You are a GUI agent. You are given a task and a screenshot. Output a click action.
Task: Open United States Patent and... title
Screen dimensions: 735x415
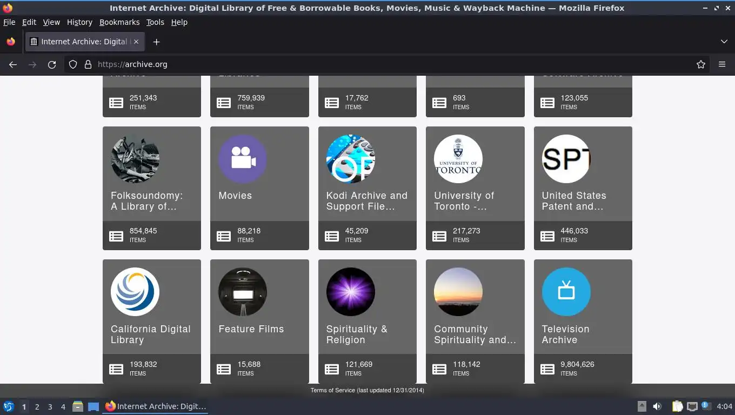[574, 201]
